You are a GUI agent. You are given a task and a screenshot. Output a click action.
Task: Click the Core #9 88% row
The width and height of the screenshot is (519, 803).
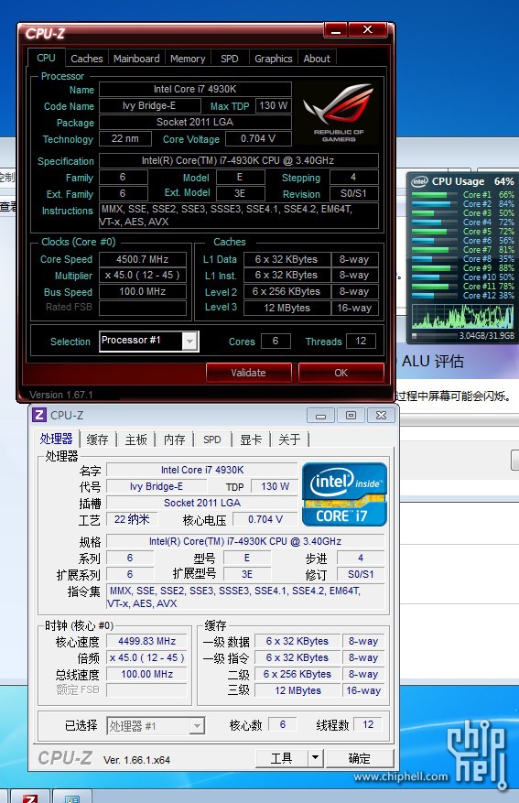(462, 268)
